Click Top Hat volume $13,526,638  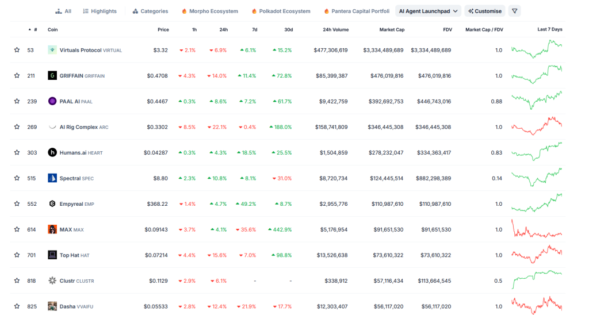332,255
